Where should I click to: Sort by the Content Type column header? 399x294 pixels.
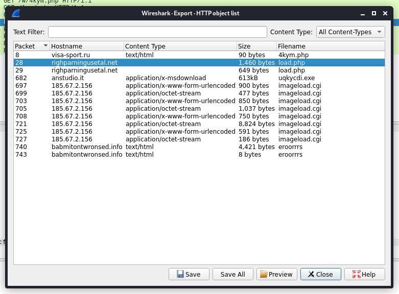click(180, 46)
